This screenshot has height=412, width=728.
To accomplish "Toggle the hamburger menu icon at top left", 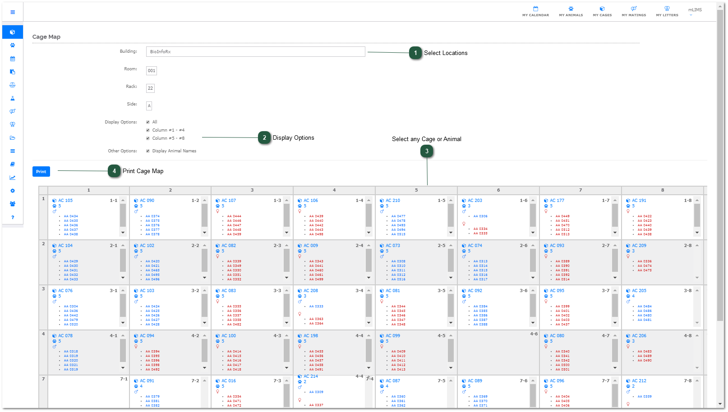I will [13, 12].
